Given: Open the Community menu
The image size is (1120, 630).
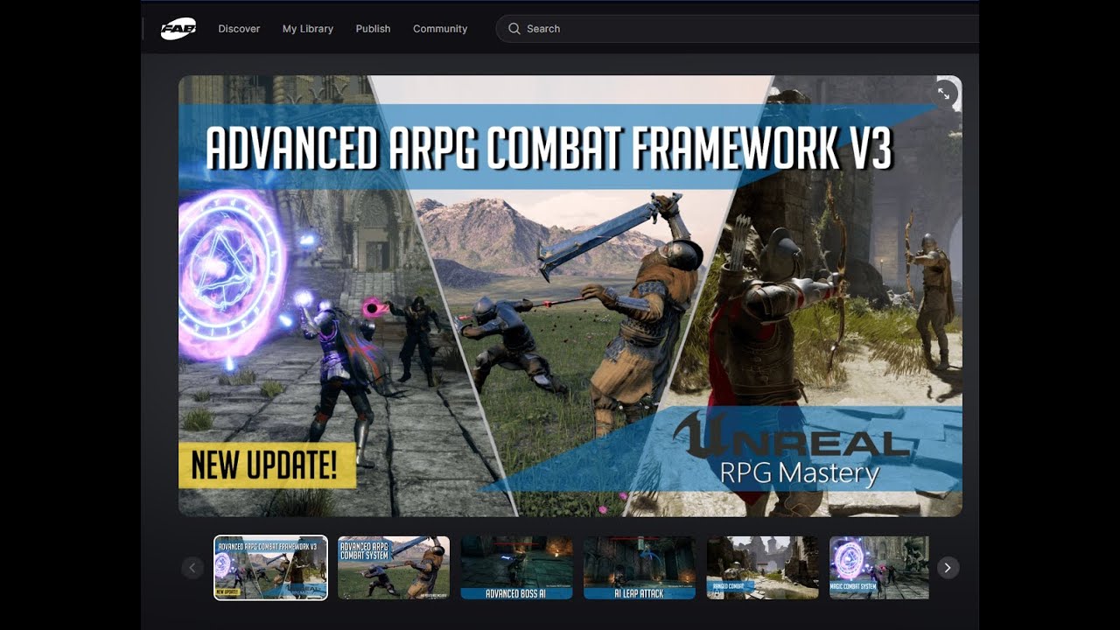Looking at the screenshot, I should (440, 29).
